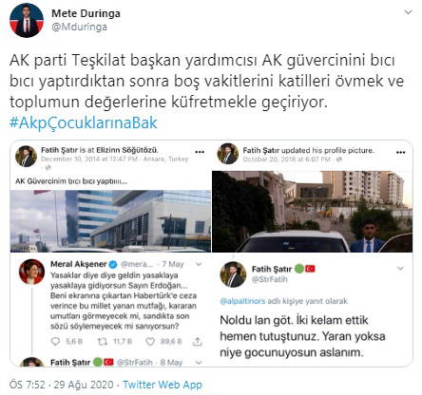This screenshot has height=395, width=422.
Task: Expand the tweet options chevron at top right
Action: (x=409, y=12)
